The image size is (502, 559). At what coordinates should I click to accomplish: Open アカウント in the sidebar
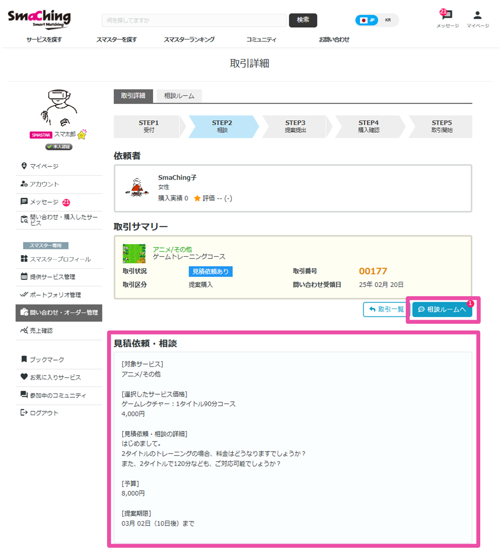coord(44,184)
